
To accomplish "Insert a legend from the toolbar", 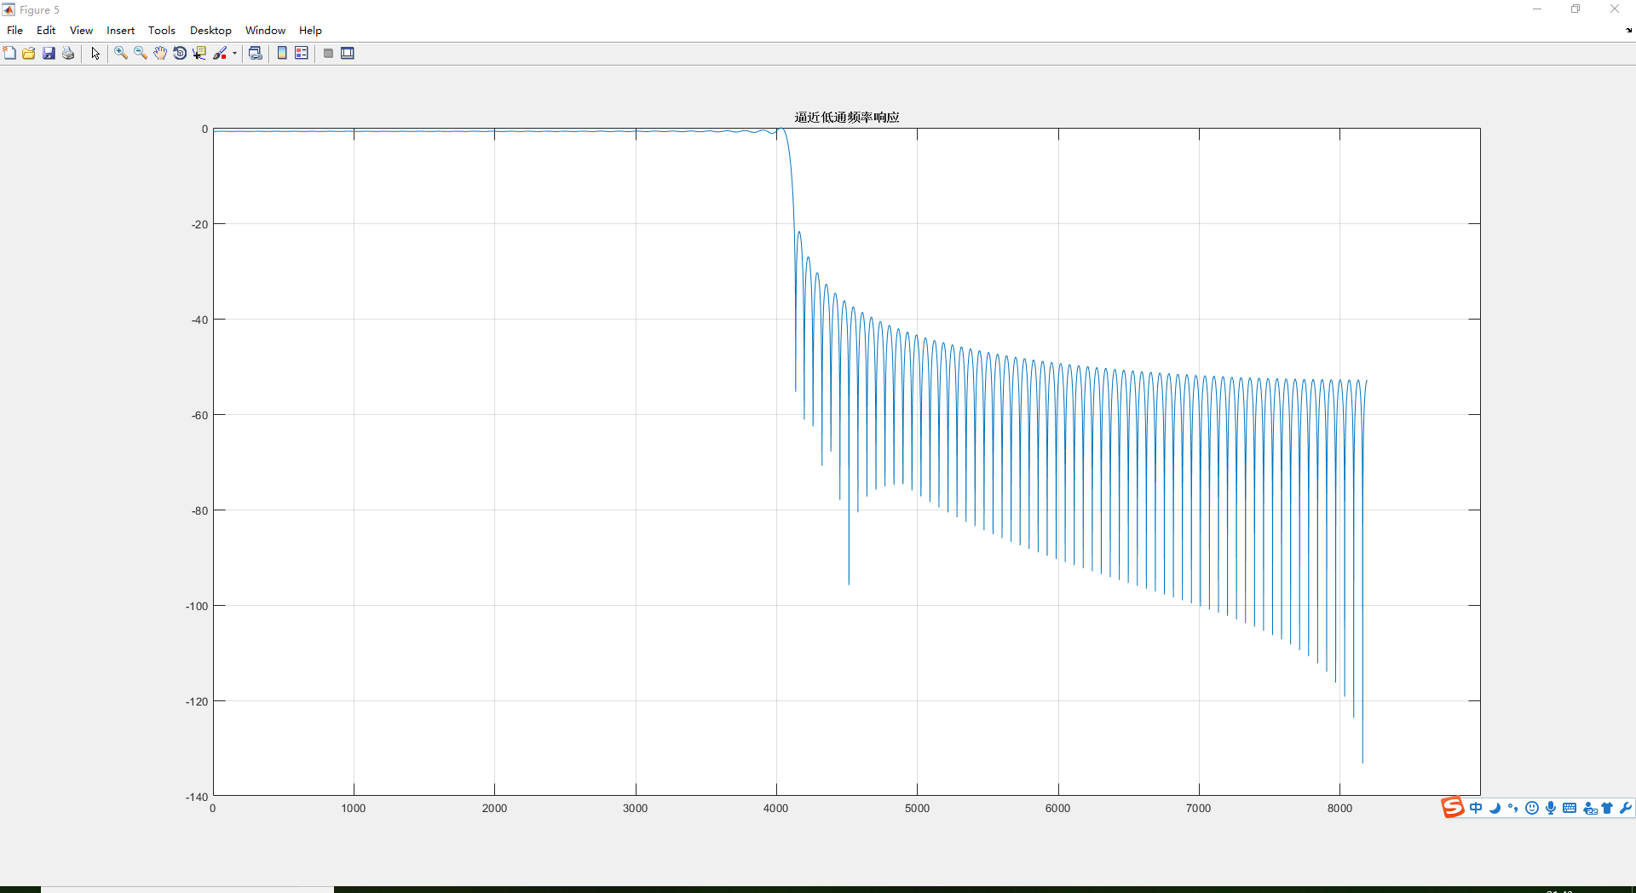I will [302, 54].
